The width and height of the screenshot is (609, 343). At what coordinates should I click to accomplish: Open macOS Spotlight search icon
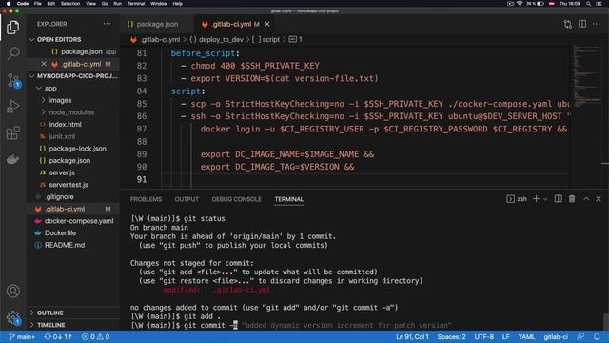coord(588,4)
